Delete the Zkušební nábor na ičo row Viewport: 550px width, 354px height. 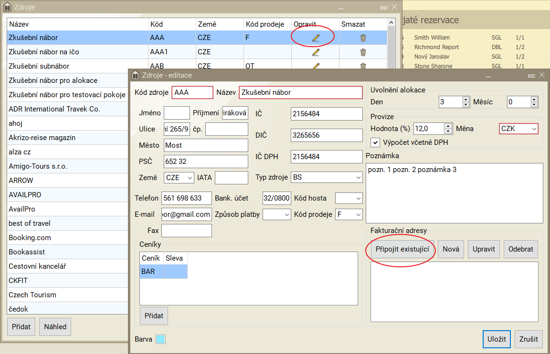(x=363, y=52)
